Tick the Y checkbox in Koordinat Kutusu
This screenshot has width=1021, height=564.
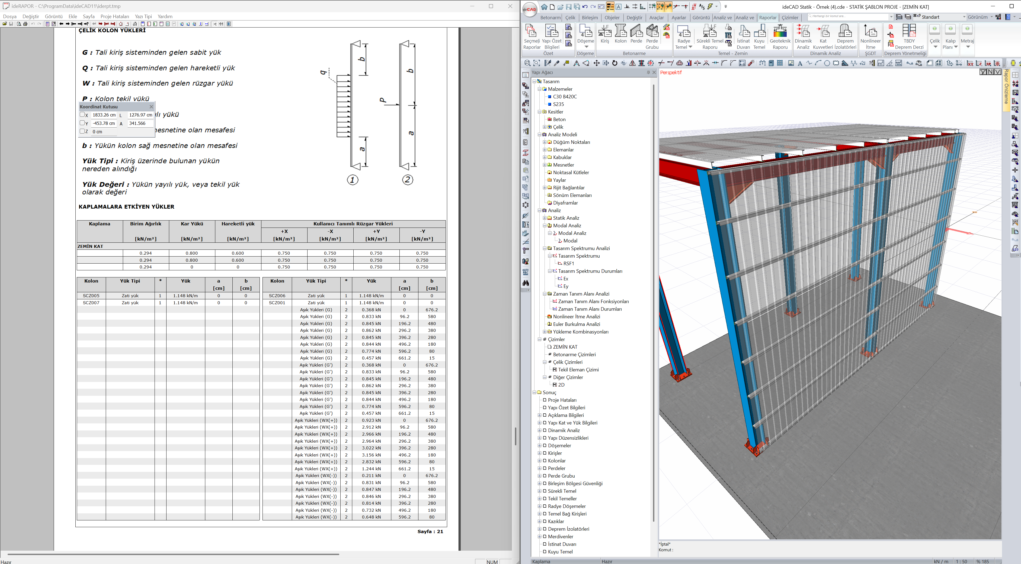pyautogui.click(x=82, y=123)
